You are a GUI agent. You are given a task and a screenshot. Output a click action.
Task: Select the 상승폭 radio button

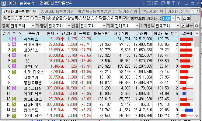[x=65, y=18]
